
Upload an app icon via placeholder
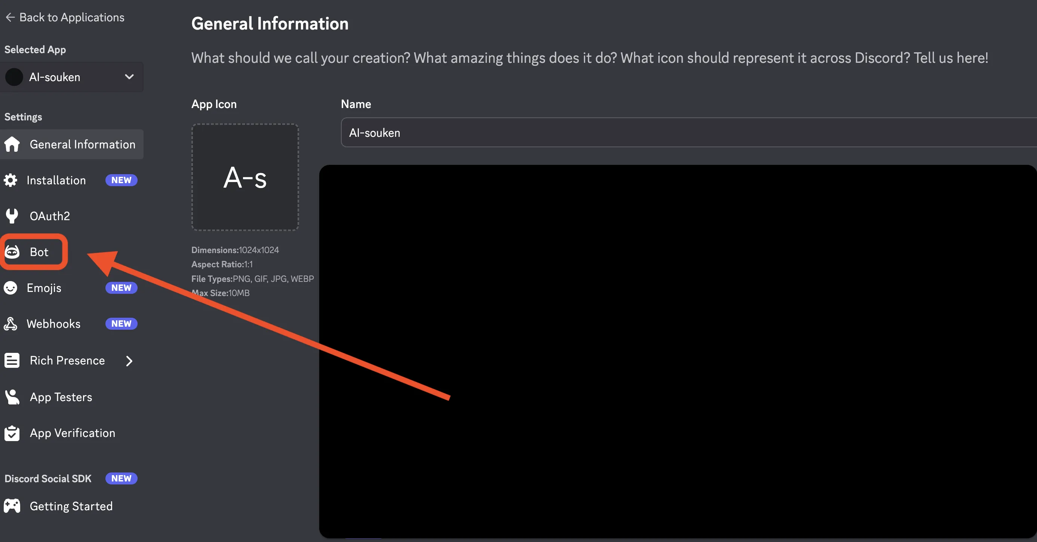coord(245,177)
